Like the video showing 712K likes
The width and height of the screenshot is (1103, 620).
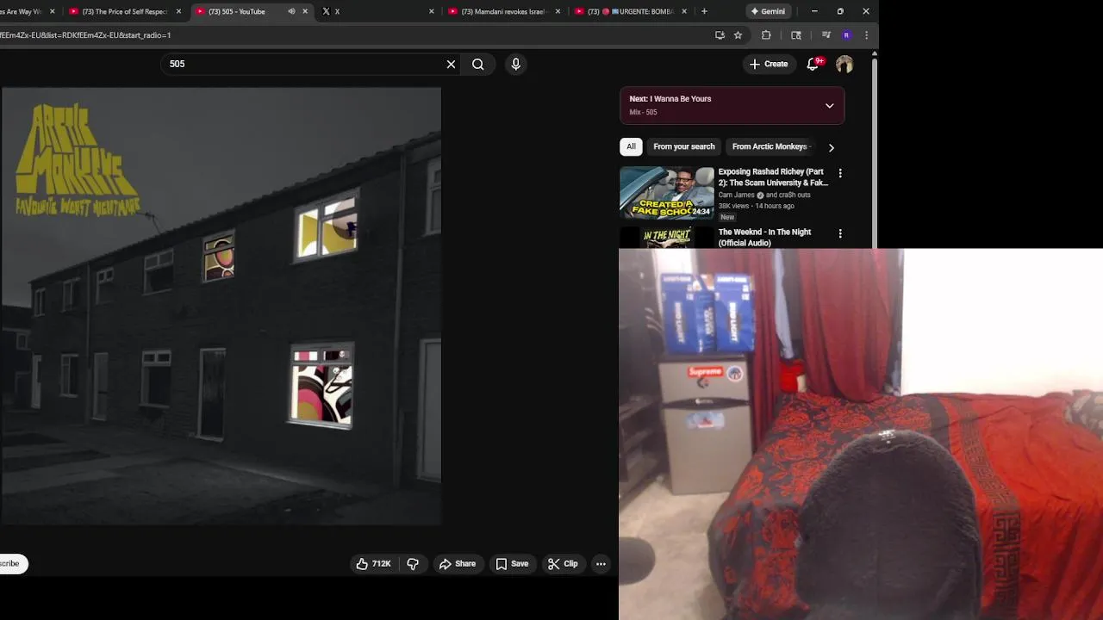tap(373, 564)
